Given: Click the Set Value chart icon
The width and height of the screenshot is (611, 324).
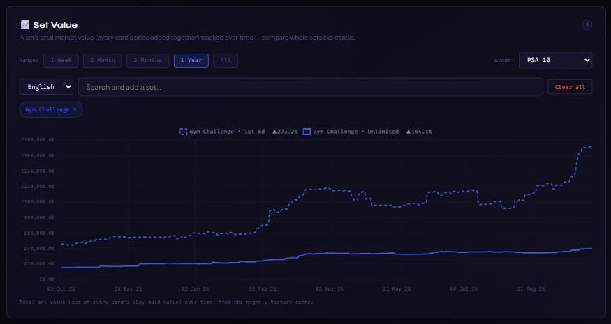Looking at the screenshot, I should pos(25,25).
